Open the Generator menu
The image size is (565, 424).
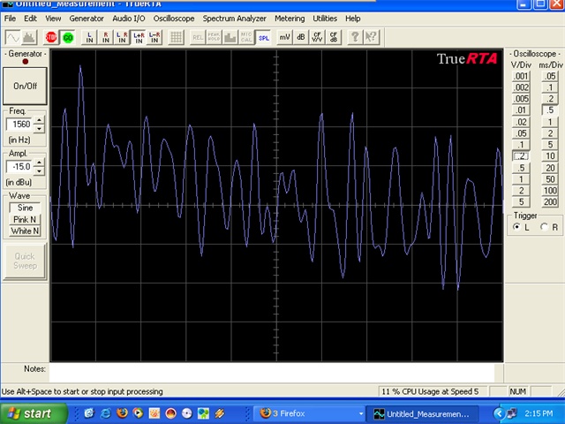[87, 19]
